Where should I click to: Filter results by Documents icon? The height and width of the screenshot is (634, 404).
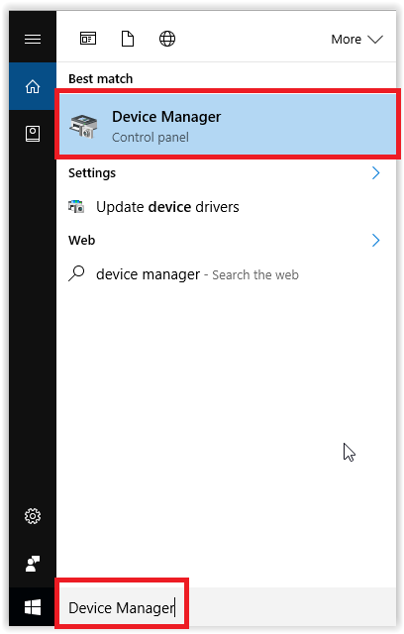[128, 40]
